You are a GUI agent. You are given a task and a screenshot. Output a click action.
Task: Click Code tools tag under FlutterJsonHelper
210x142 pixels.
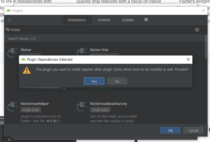[x=31, y=110]
